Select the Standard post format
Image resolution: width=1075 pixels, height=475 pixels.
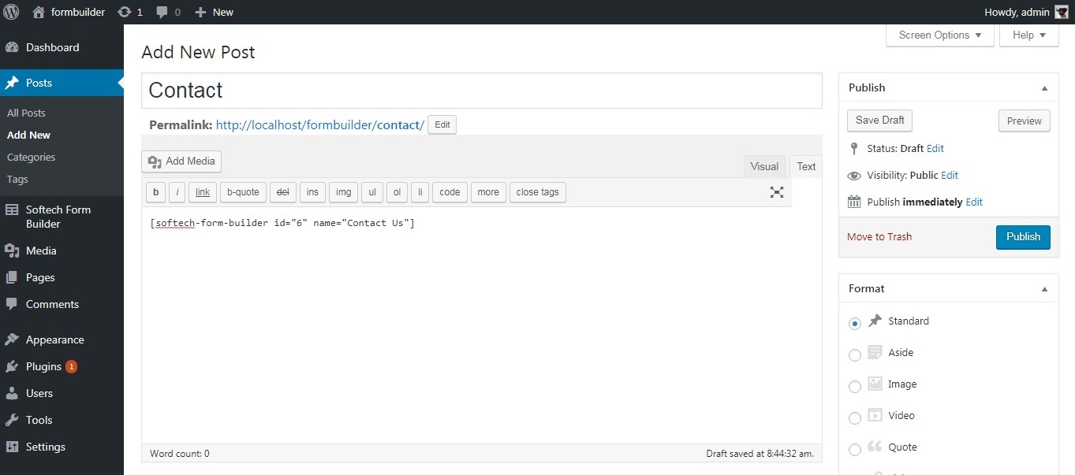point(855,324)
